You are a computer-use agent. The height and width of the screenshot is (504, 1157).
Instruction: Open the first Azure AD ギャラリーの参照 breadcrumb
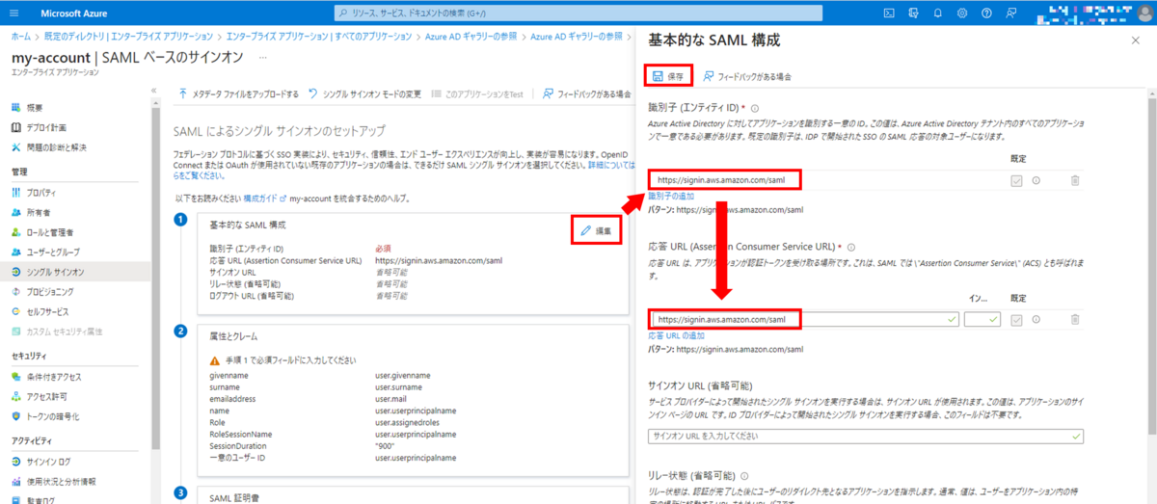pyautogui.click(x=469, y=36)
